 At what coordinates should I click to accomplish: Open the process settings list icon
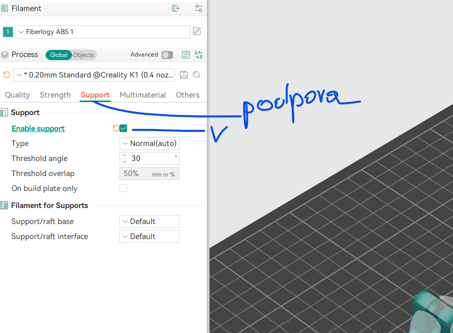click(185, 55)
